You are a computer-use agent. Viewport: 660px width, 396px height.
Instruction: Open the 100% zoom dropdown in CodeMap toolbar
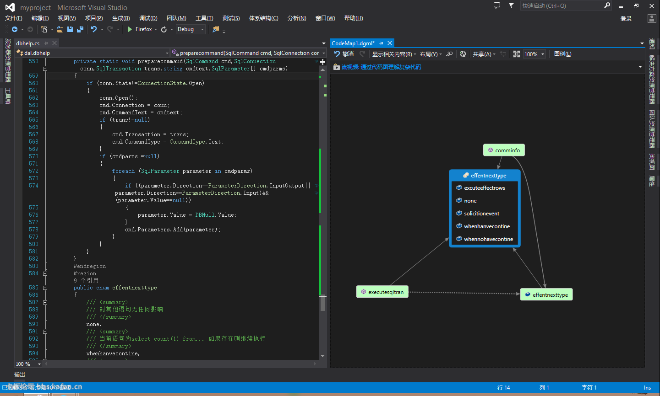click(543, 54)
